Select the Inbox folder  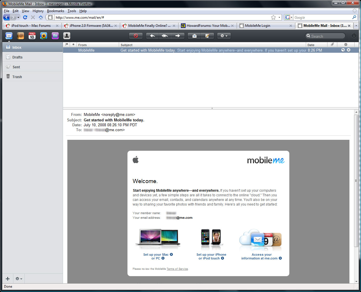[x=33, y=47]
